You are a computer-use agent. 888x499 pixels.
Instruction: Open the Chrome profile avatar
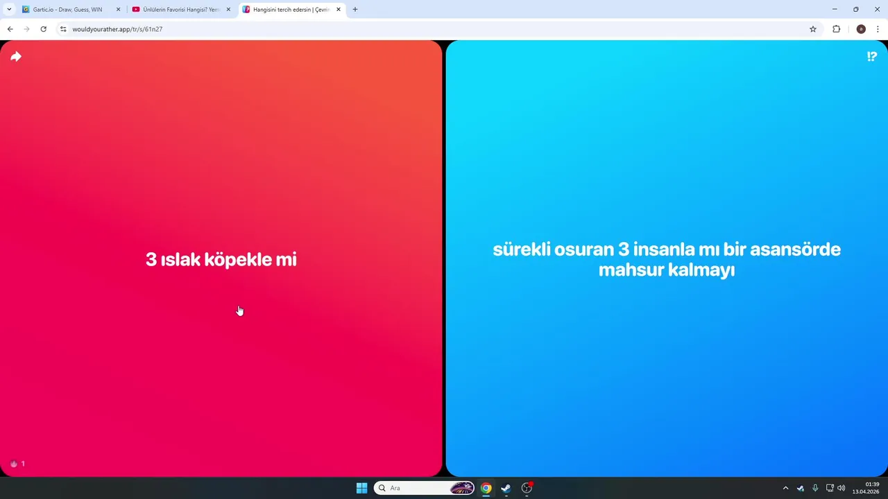(861, 29)
